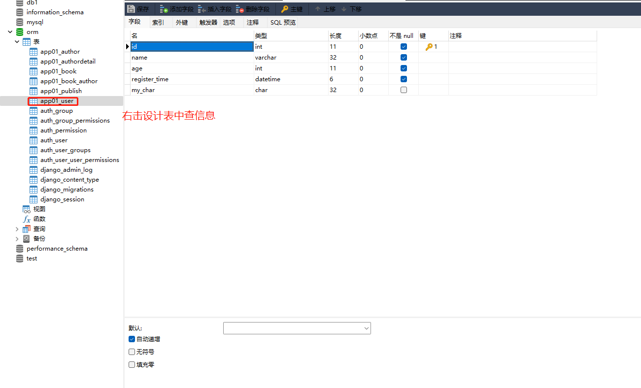Click the datetime type cell

pos(291,79)
